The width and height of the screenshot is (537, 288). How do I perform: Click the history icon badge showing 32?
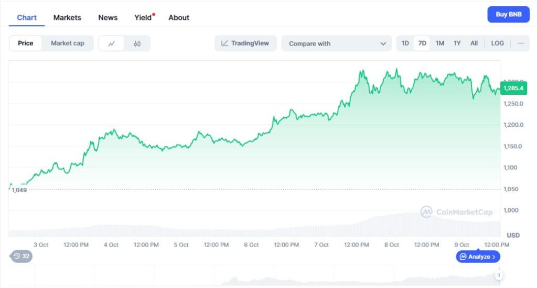click(22, 256)
